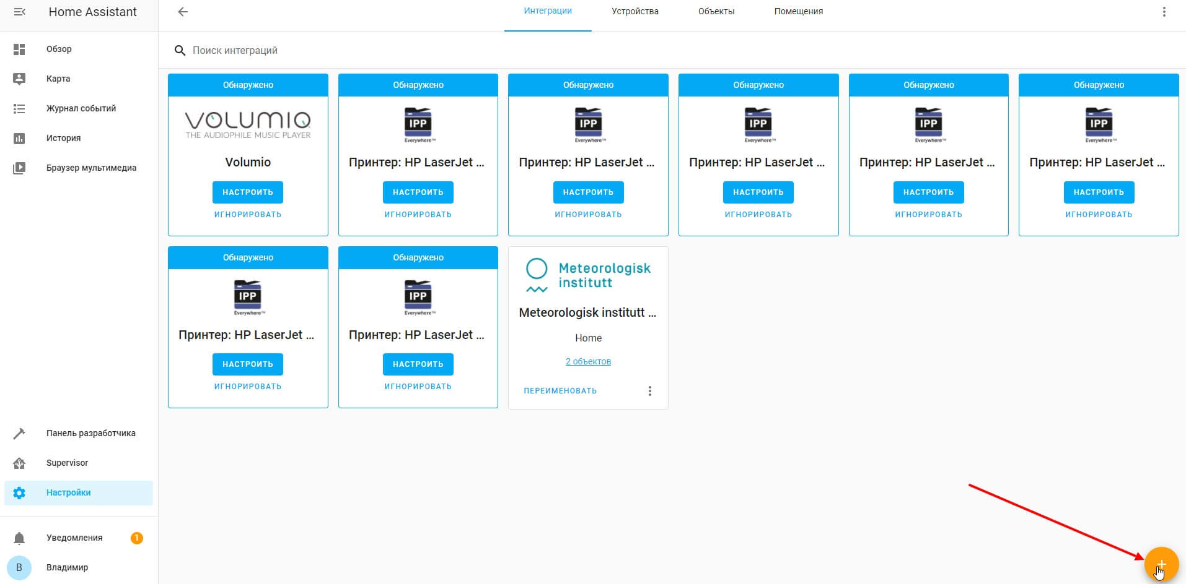Go back with the arrow icon
This screenshot has height=584, width=1186.
point(182,11)
